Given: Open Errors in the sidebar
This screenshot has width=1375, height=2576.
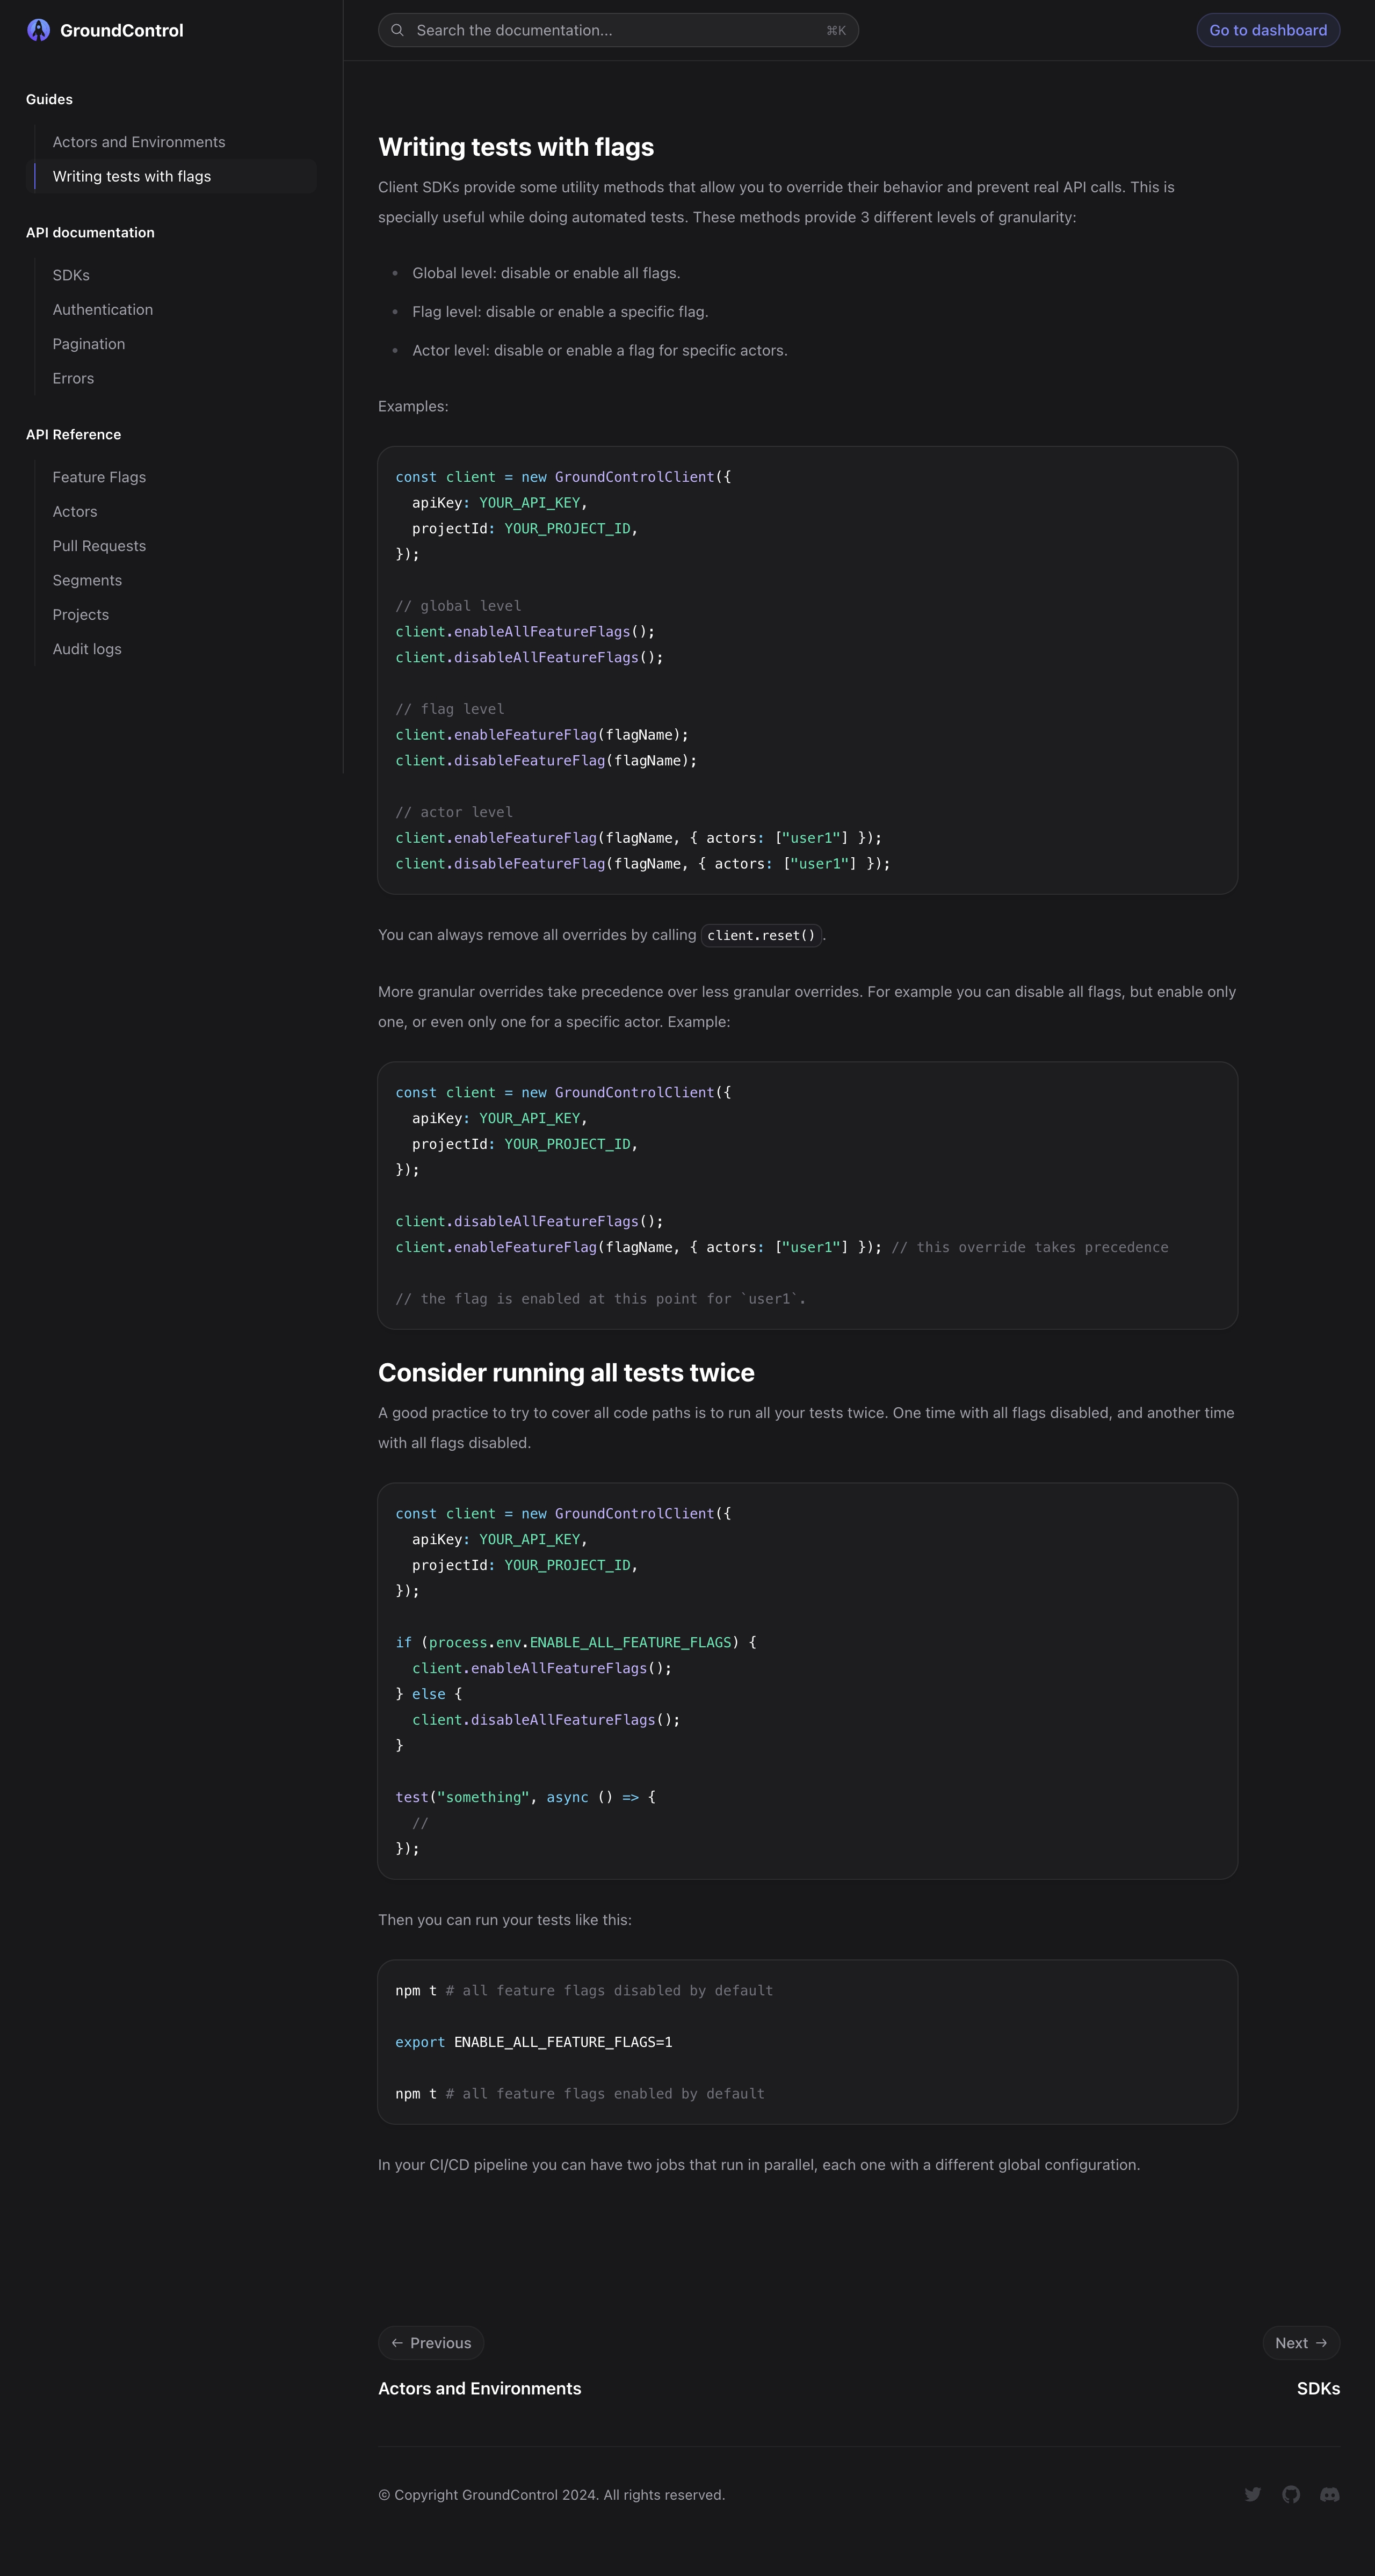Looking at the screenshot, I should 73,378.
